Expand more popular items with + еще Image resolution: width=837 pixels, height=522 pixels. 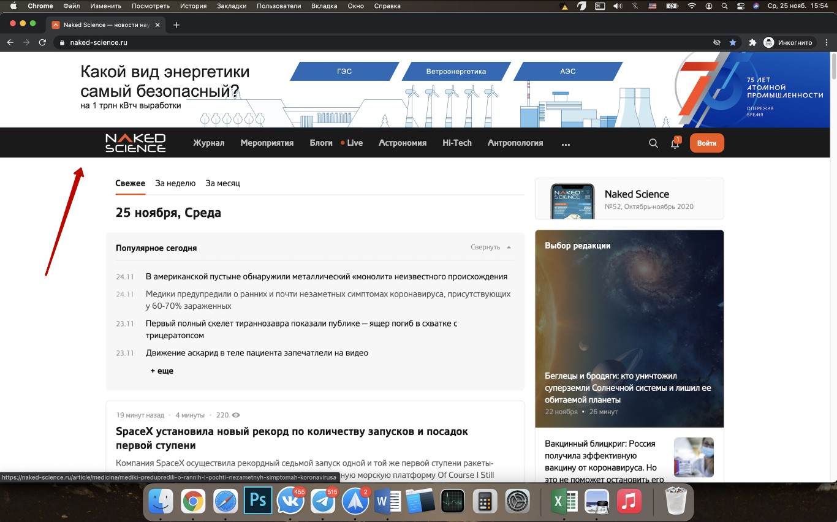click(162, 371)
